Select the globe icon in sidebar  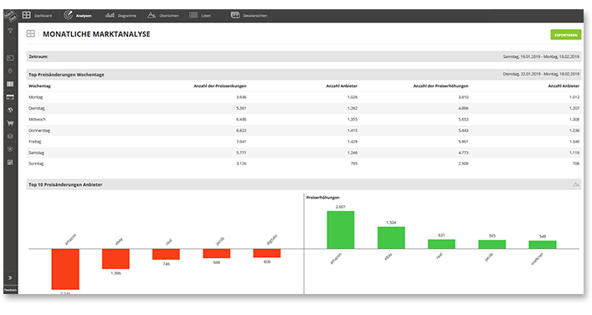coord(10,111)
